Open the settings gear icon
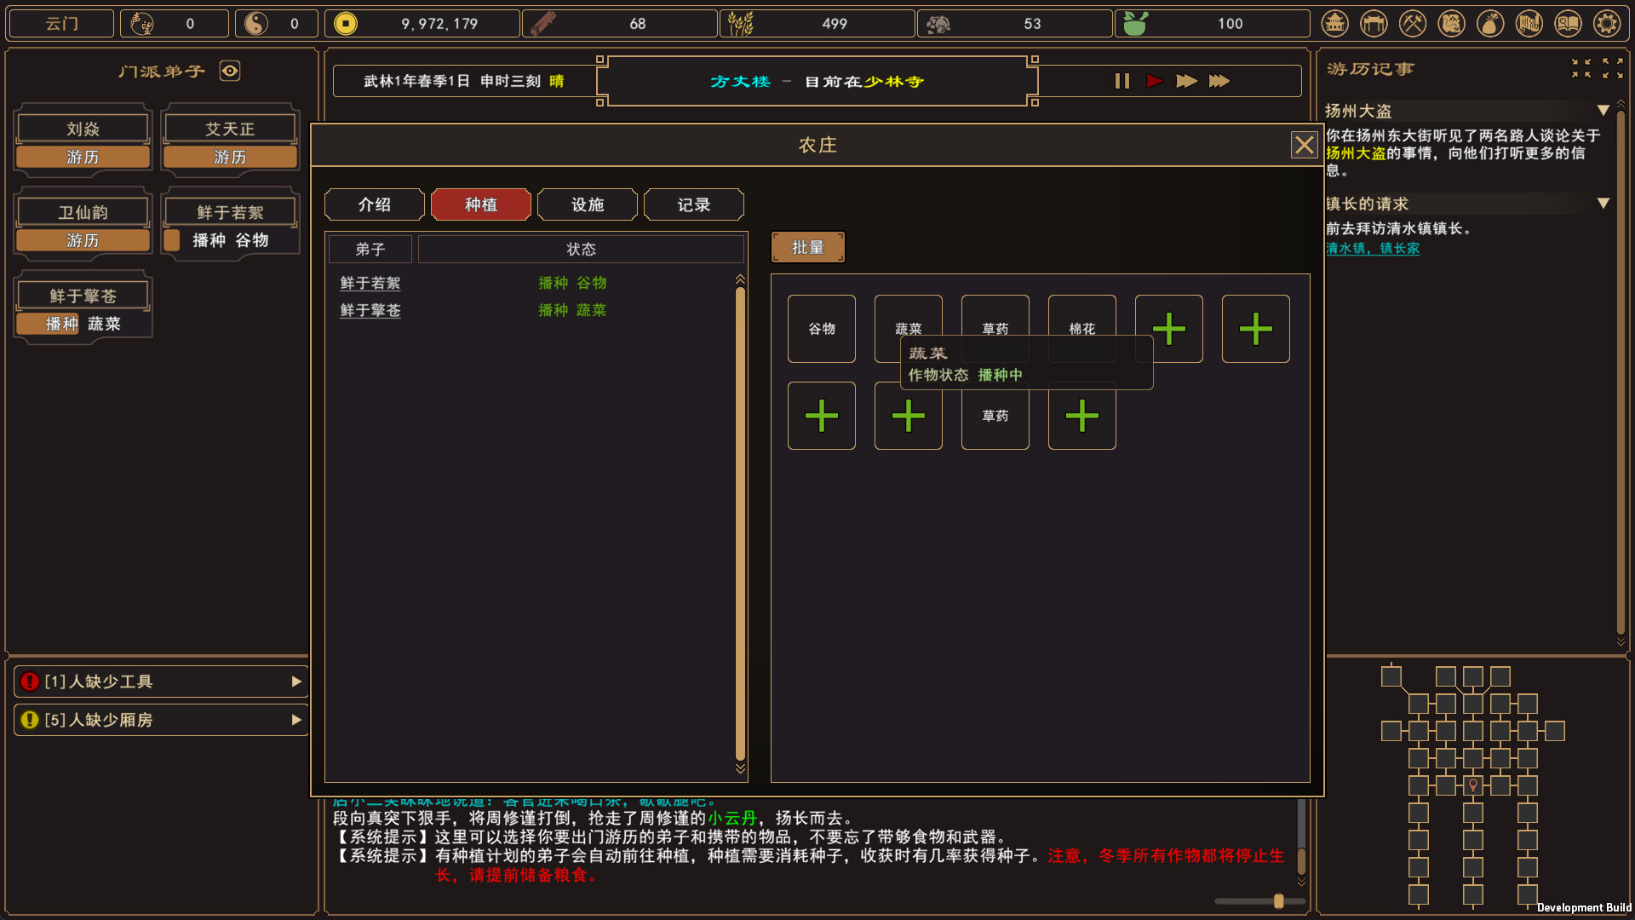1635x920 pixels. [1607, 23]
